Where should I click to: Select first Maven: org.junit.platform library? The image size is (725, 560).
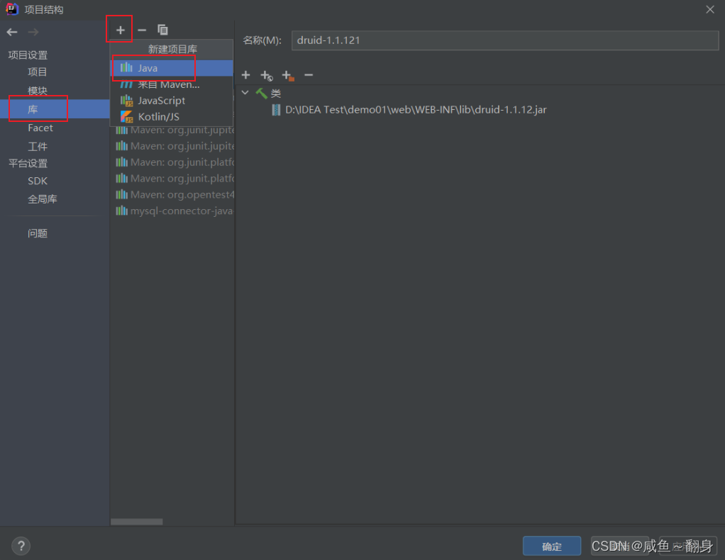[175, 162]
